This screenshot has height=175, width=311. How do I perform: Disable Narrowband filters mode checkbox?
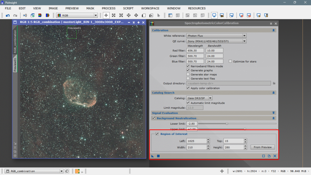click(188, 66)
